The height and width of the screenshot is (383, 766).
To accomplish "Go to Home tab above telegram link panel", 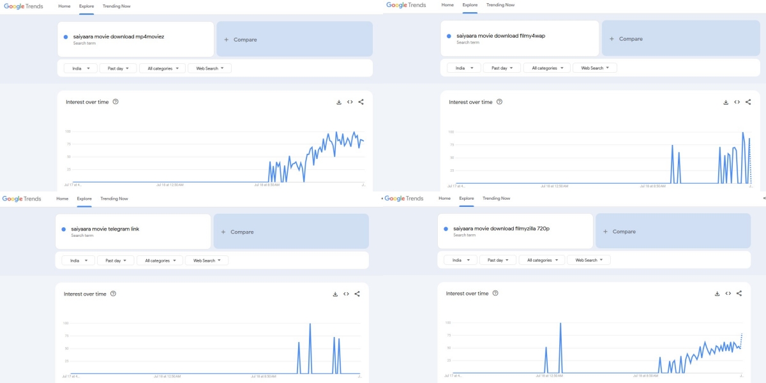I will pos(62,199).
